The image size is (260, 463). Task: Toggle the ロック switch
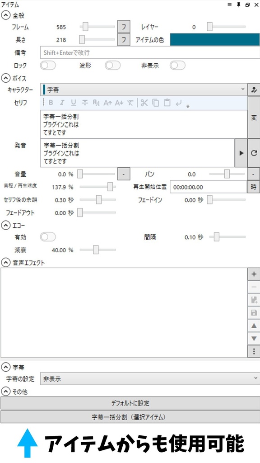click(48, 65)
